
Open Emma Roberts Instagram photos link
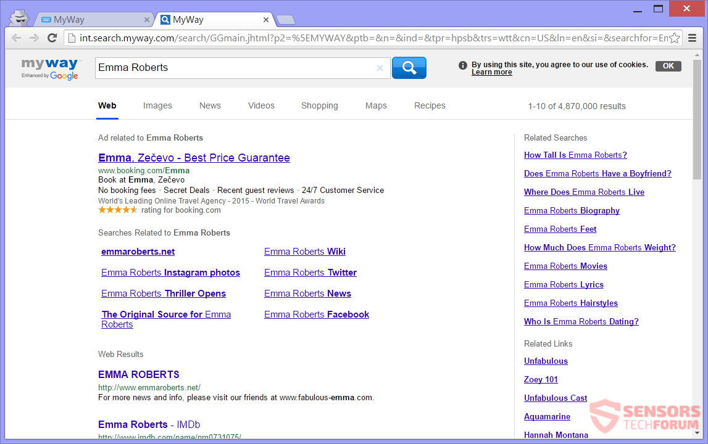171,273
